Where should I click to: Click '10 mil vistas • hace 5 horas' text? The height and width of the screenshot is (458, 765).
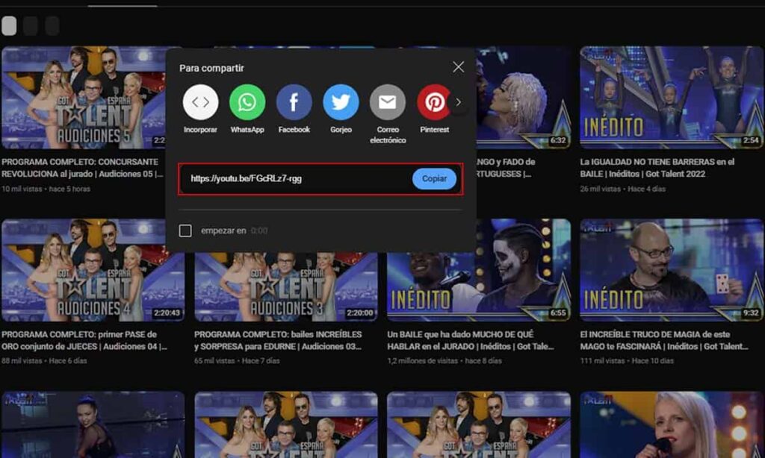click(46, 189)
